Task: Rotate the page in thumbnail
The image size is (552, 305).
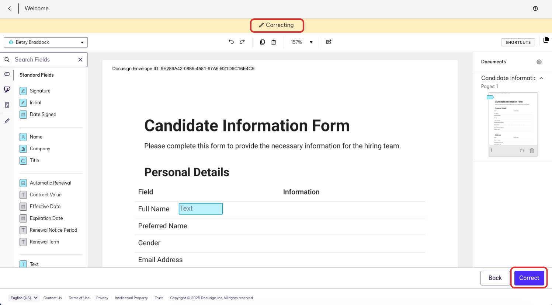Action: (x=522, y=150)
